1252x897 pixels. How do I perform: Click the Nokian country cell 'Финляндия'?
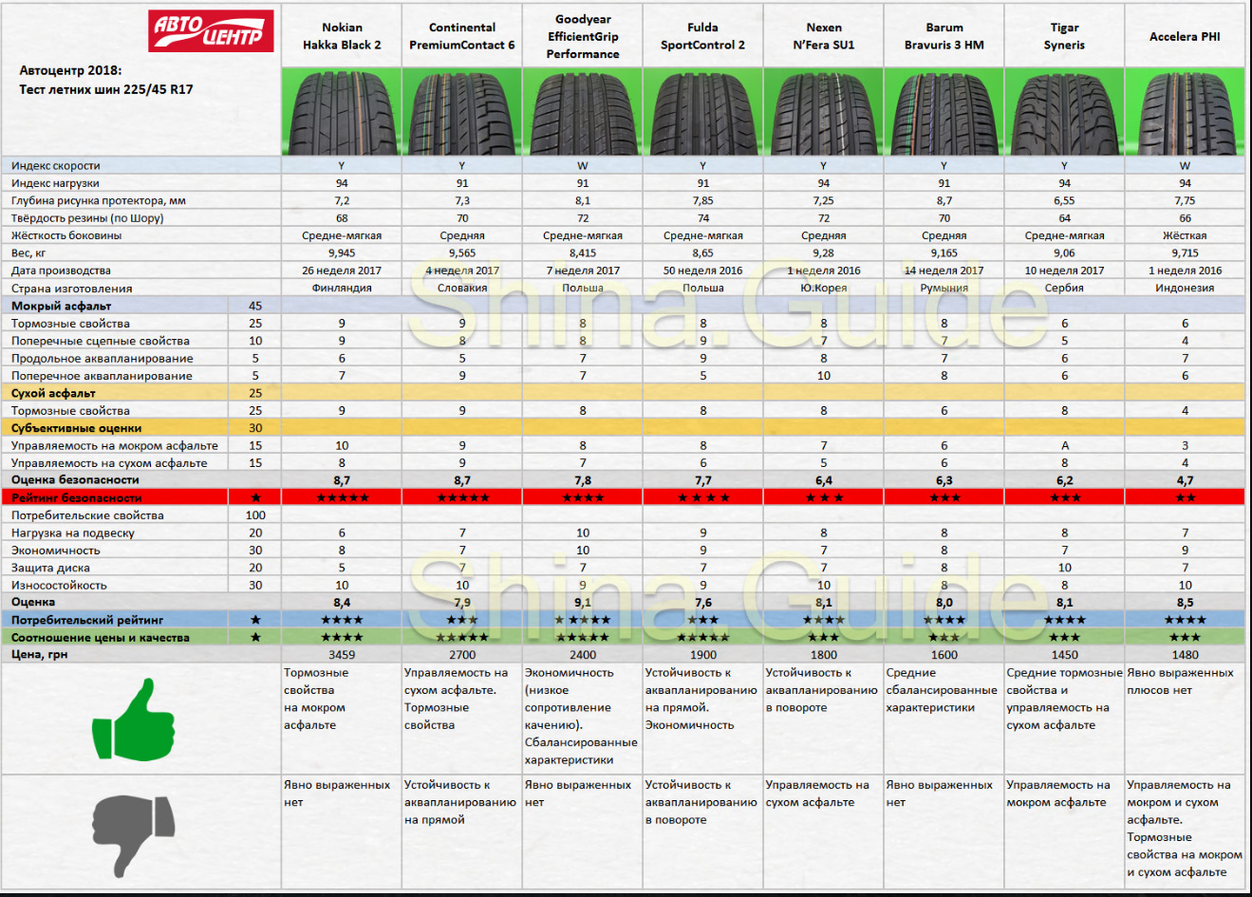click(342, 288)
